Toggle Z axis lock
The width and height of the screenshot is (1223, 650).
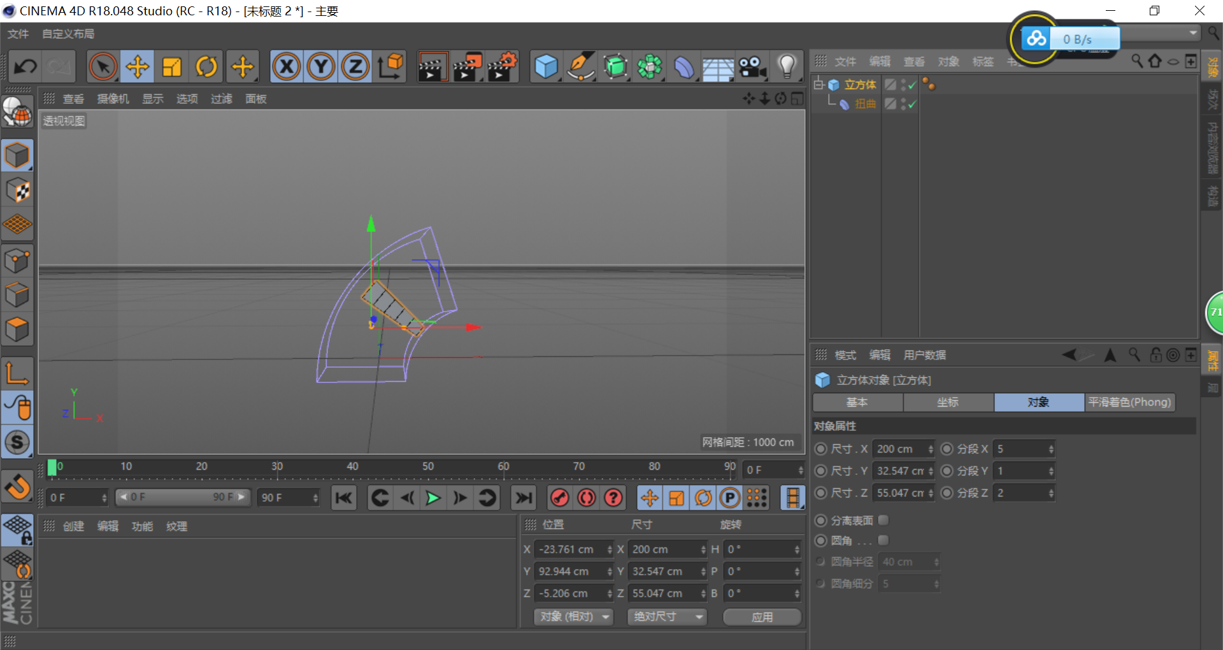pyautogui.click(x=355, y=66)
